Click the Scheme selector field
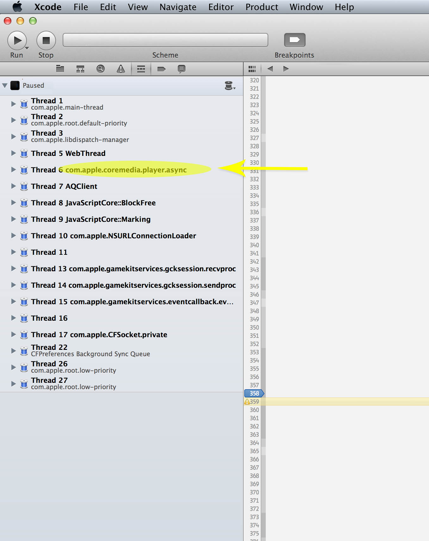Image resolution: width=429 pixels, height=541 pixels. click(165, 40)
